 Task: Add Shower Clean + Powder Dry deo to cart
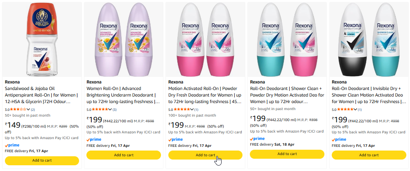tap(287, 154)
